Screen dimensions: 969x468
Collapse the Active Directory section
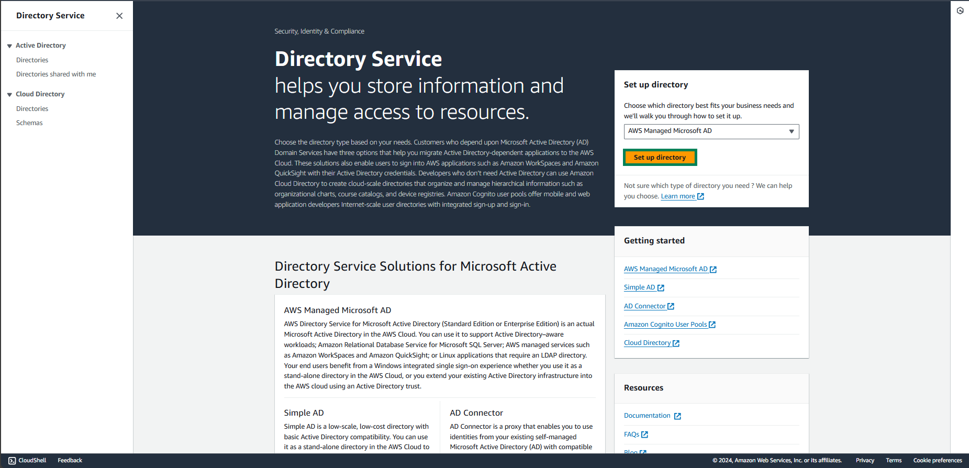click(x=9, y=46)
